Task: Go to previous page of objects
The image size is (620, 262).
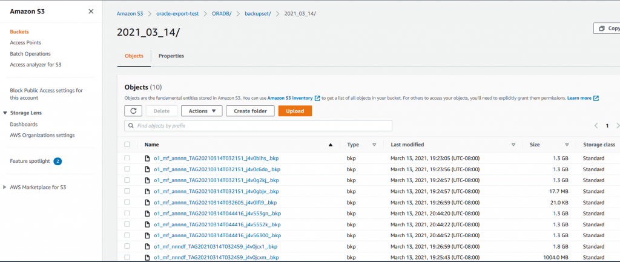Action: coord(596,126)
